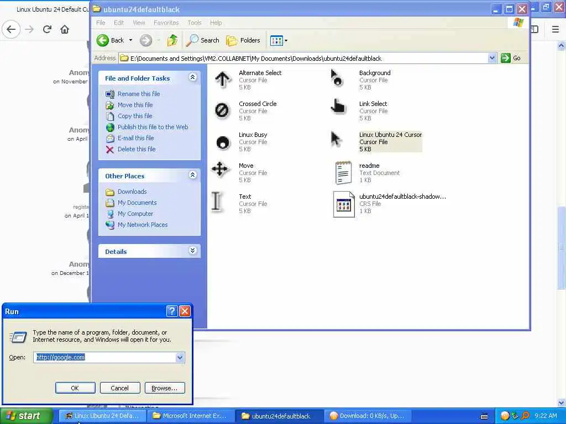Image resolution: width=566 pixels, height=424 pixels.
Task: Switch to Linux Ubuntu 24 Defa... taskbar button
Action: pos(102,416)
